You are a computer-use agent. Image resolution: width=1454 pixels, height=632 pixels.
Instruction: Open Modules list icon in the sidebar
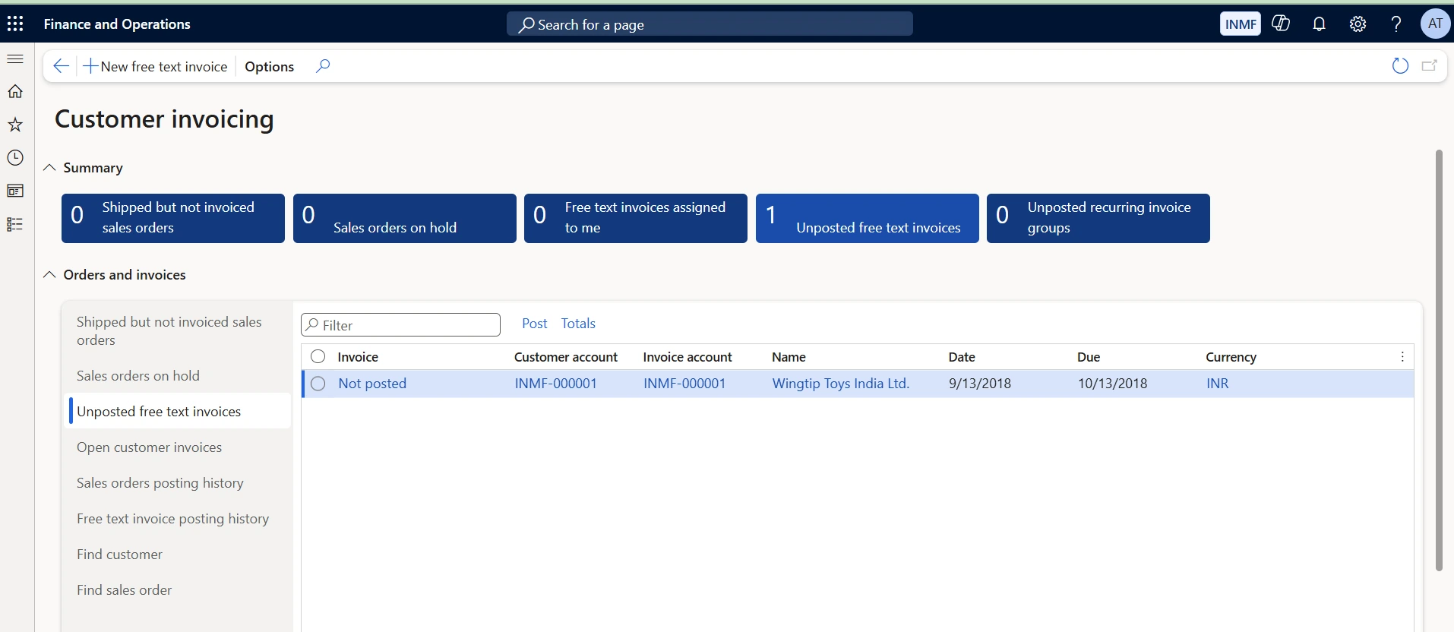tap(15, 224)
